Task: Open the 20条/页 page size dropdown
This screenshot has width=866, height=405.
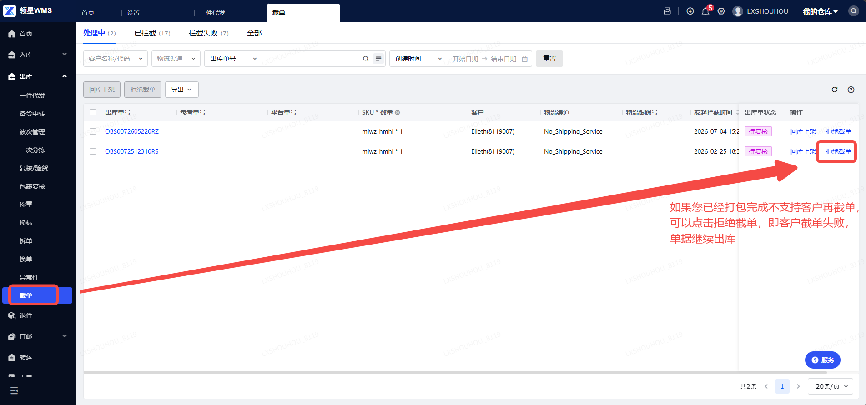Action: pos(831,386)
